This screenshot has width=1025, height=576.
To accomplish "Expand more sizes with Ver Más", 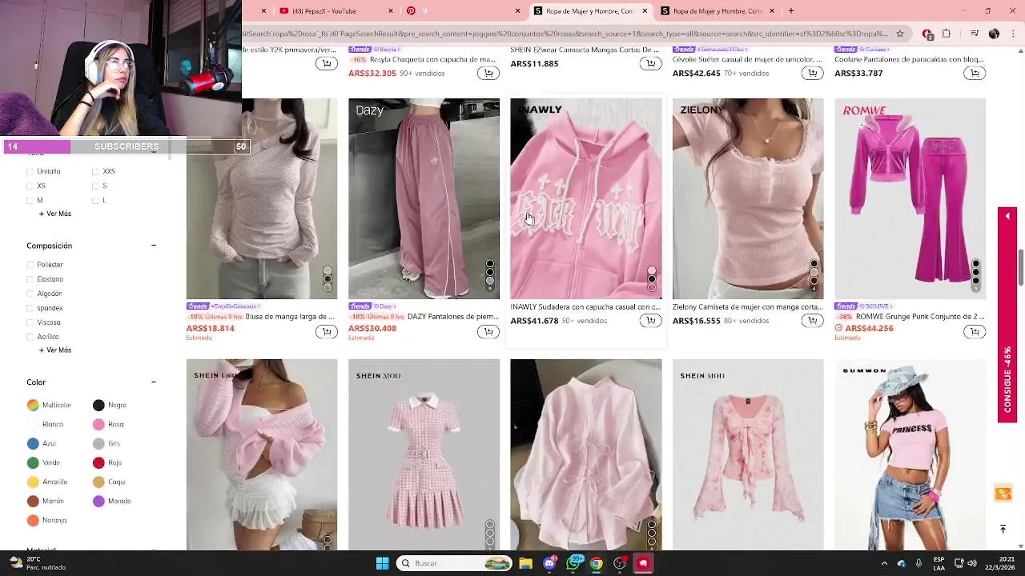I will [55, 214].
